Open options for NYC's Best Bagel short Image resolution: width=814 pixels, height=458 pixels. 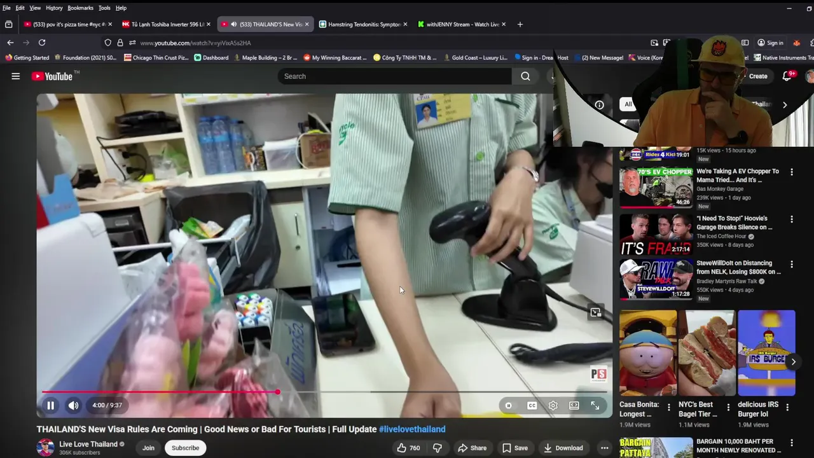[728, 407]
